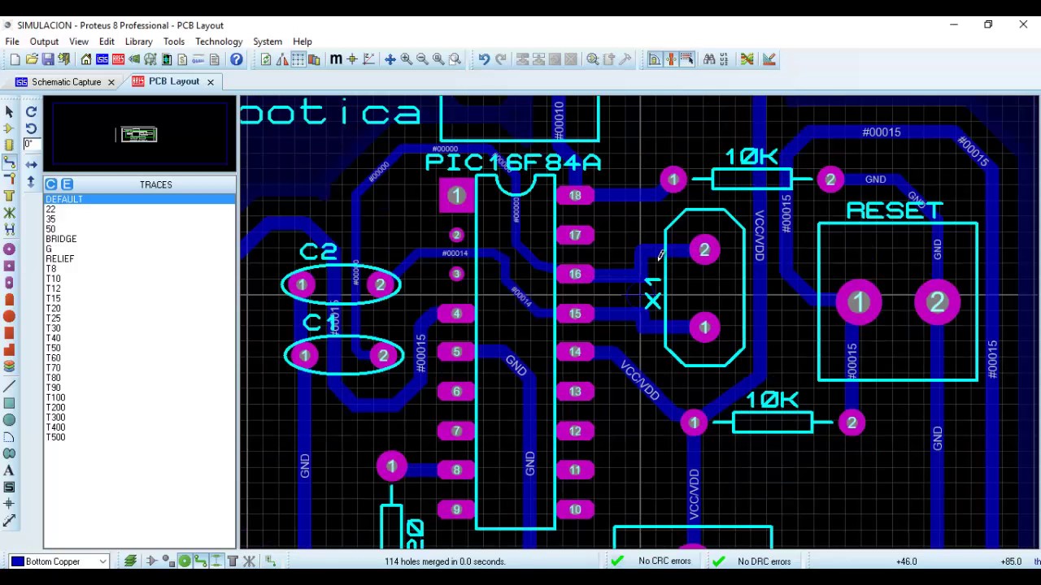1041x585 pixels.
Task: Open the blue ISIS Schematic Capture toolbar icon
Action: point(102,59)
